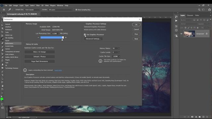Open the layer blend mode Normal dropdown
This screenshot has width=212, height=119.
point(188,24)
